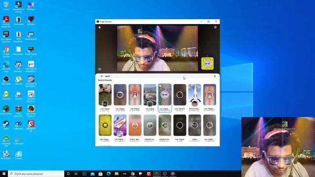Select the ENJOYING Eiffel Tower lens
The height and width of the screenshot is (177, 315).
(194, 95)
